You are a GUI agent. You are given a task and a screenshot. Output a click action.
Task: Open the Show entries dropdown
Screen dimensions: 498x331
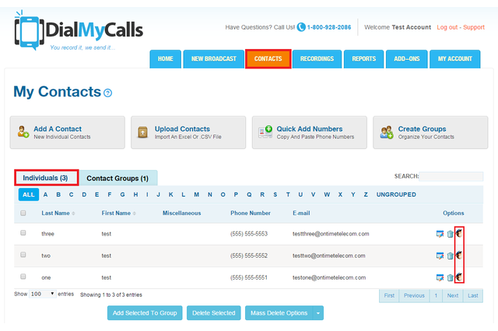(x=42, y=294)
